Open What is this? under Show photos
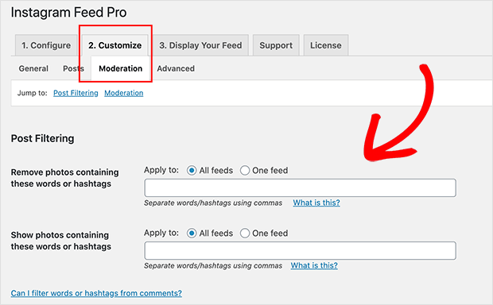493x305 pixels. point(314,265)
